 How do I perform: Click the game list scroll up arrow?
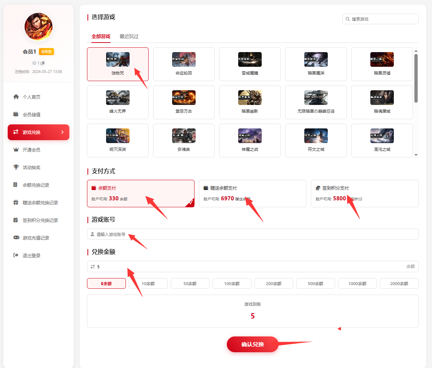click(416, 51)
